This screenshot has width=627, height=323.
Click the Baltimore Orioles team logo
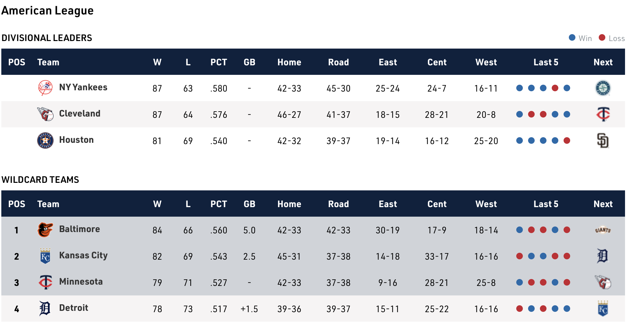coord(45,230)
